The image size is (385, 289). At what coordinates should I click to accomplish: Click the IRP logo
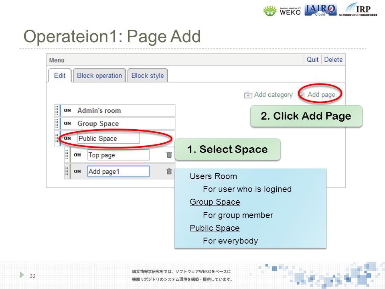(358, 10)
